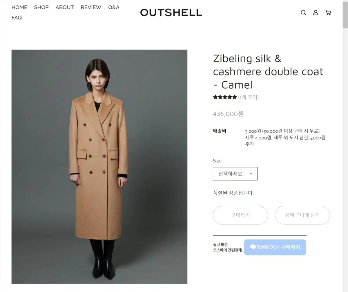Expand the Size 선택하세요 dropdown
The width and height of the screenshot is (348, 292).
tap(235, 174)
